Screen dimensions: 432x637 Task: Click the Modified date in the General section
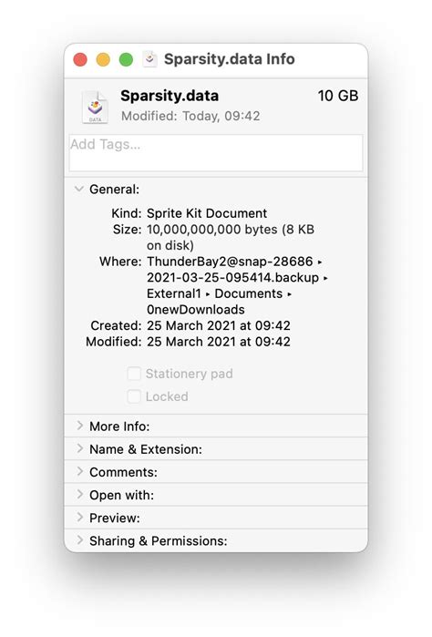pyautogui.click(x=219, y=342)
